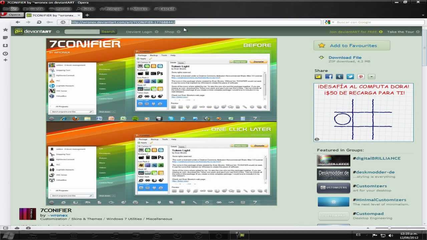
Task: Open the Opera bookmarks star panel
Action: tap(5, 30)
